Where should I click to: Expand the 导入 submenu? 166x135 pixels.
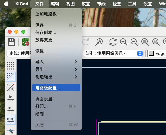56,62
